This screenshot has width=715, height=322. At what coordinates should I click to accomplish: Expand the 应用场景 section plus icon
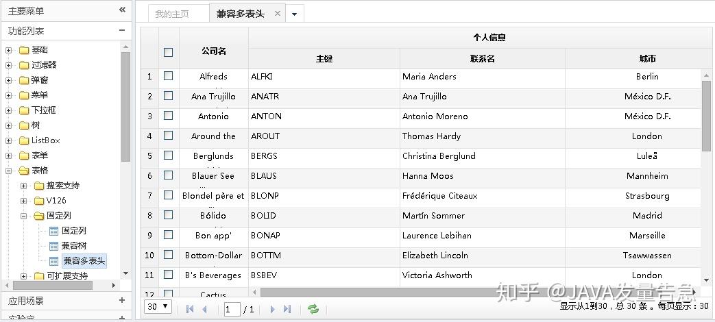(122, 300)
